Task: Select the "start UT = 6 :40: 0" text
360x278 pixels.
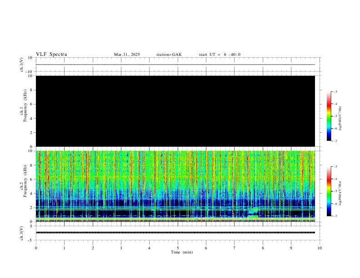Action: click(x=220, y=55)
